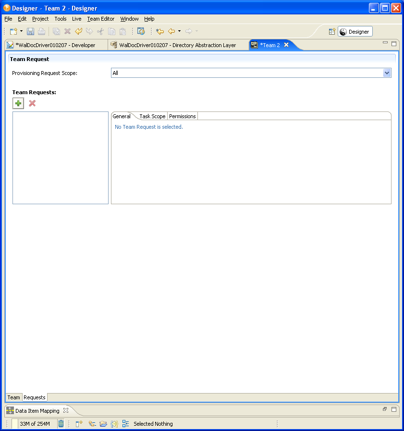The height and width of the screenshot is (431, 404).
Task: Open the Edit menu
Action: [x=22, y=19]
